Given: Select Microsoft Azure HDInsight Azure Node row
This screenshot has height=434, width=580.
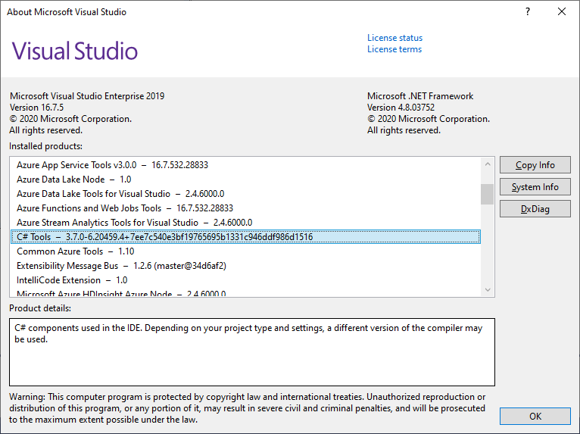Looking at the screenshot, I should [245, 292].
